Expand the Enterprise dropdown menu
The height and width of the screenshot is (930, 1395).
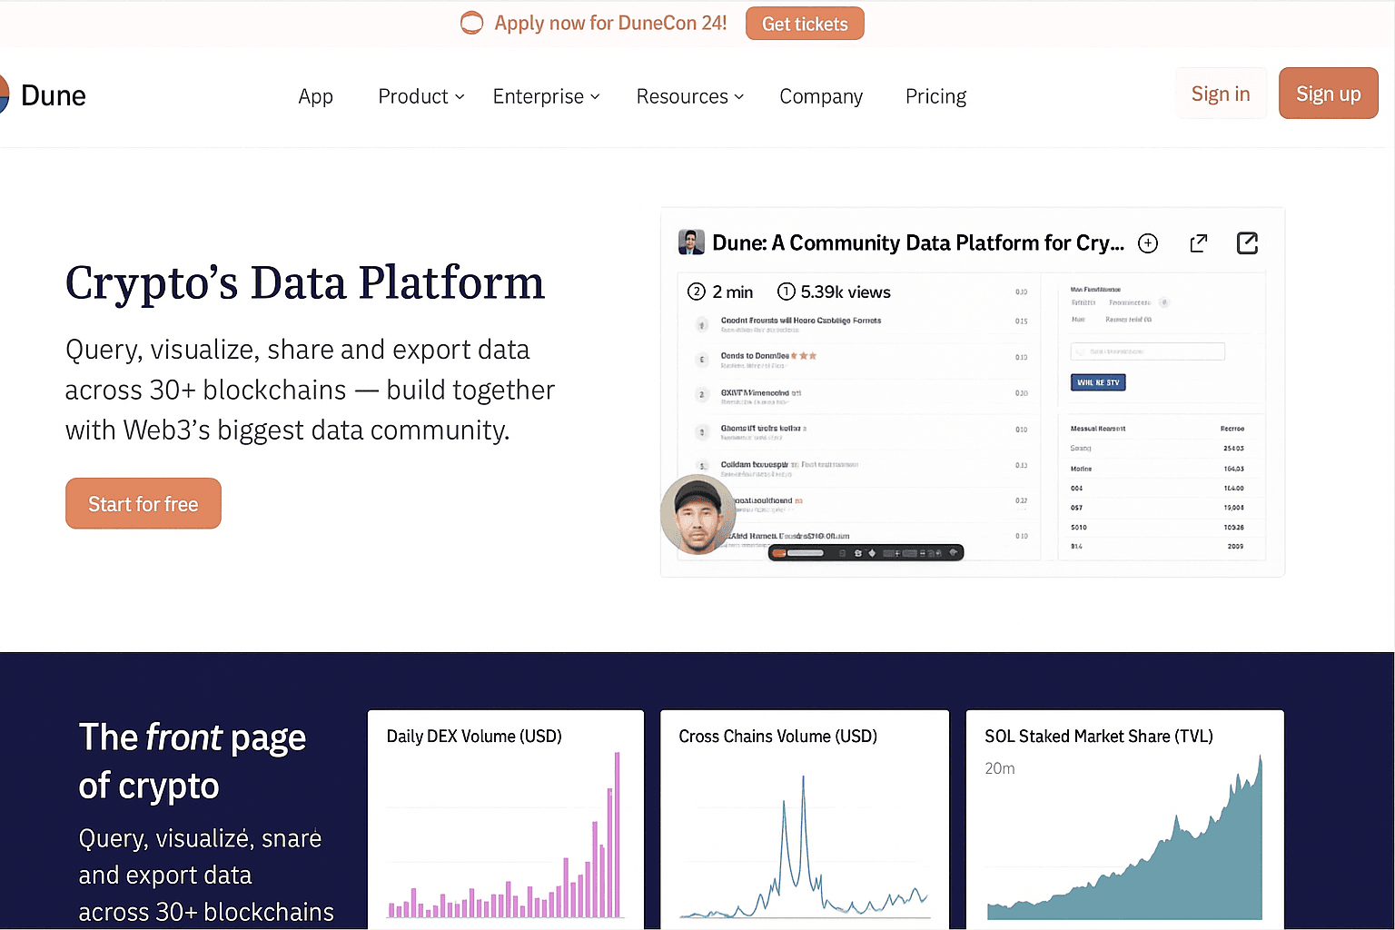(x=546, y=96)
